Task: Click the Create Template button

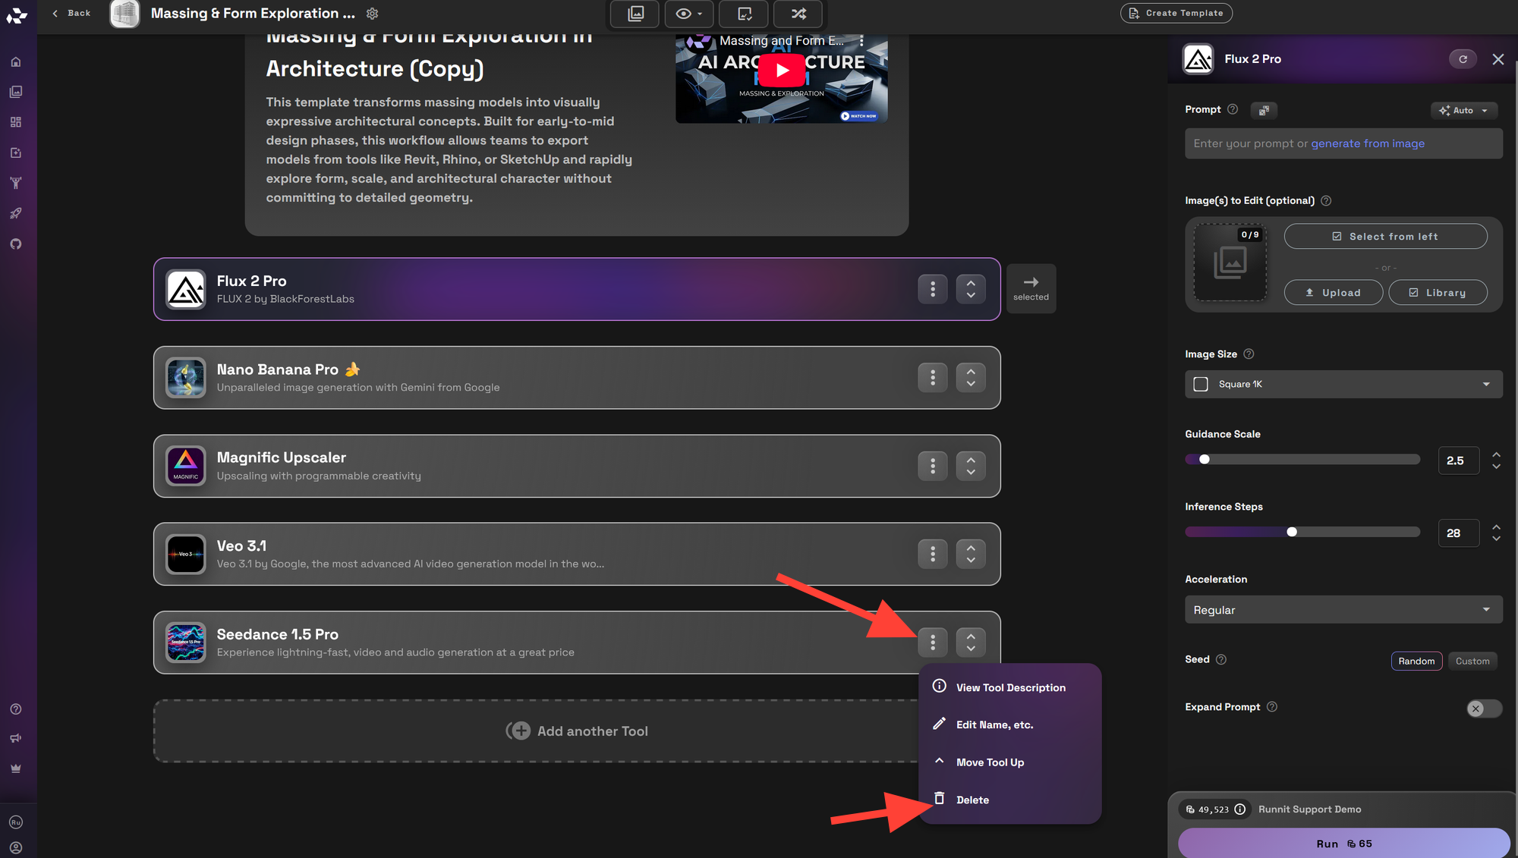Action: [1176, 13]
